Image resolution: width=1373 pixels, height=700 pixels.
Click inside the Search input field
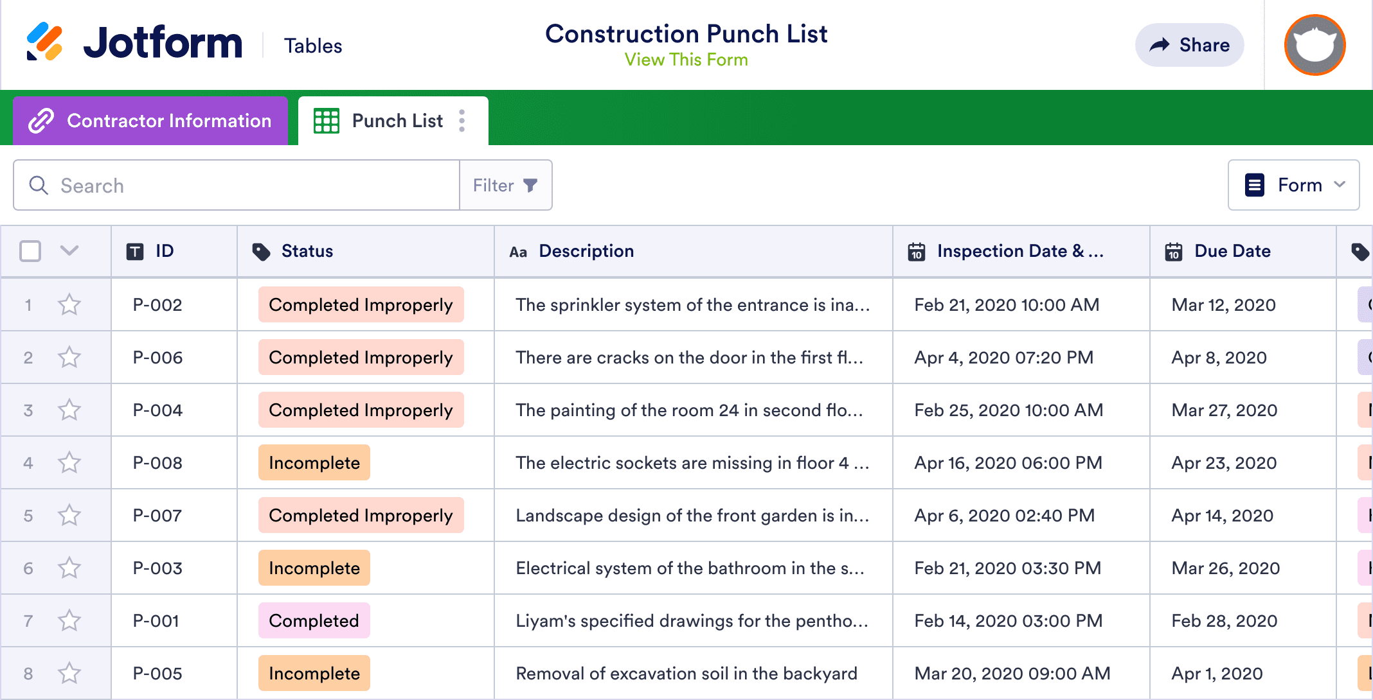point(193,185)
